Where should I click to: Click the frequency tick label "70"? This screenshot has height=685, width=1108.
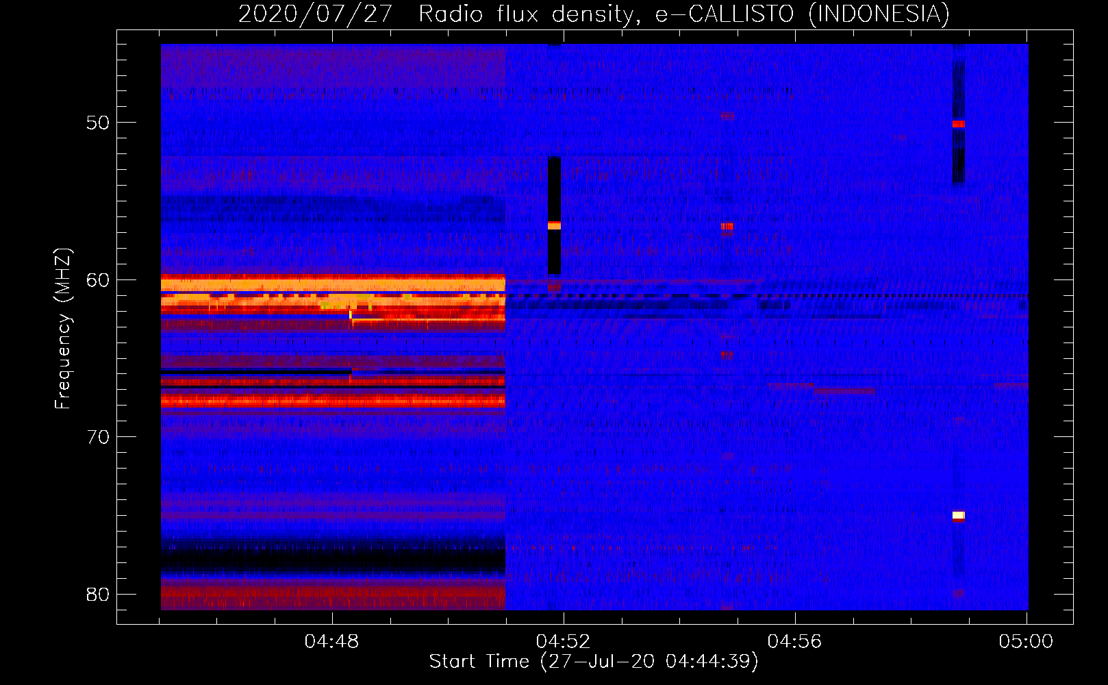pyautogui.click(x=98, y=437)
